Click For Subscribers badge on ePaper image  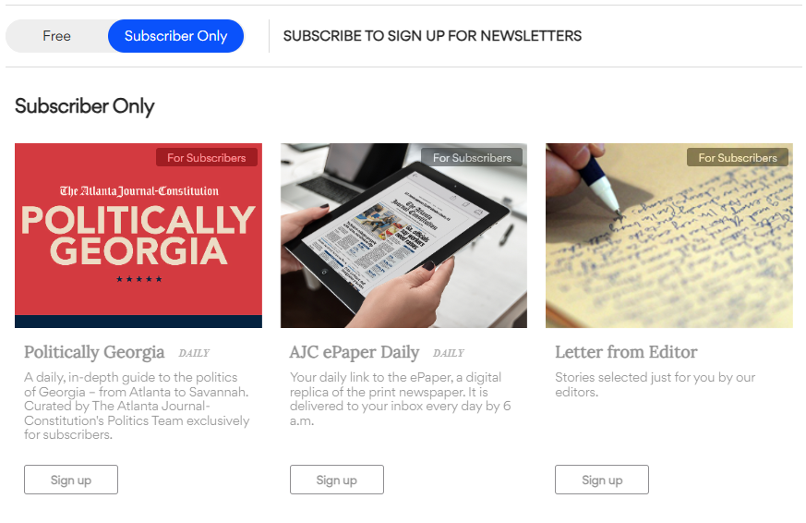click(x=472, y=158)
